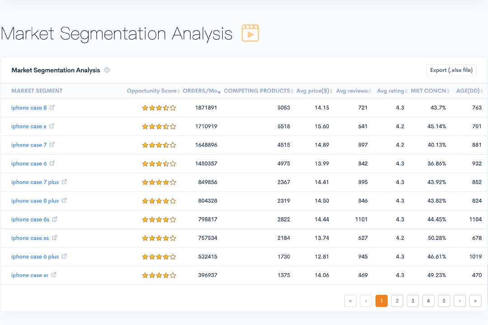Jump to last page with double-right arrow
The image size is (488, 325).
tap(475, 301)
